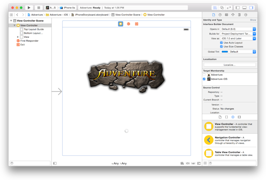Screen dimensions: 266x180
Task: Click the Run play button
Action: point(29,8)
